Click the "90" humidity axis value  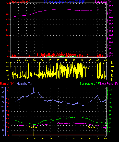[3, 92]
